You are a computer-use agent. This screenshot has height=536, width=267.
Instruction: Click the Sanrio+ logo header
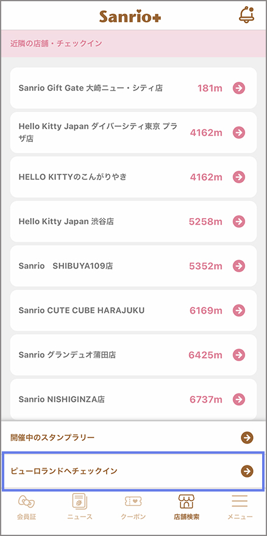[x=130, y=16]
